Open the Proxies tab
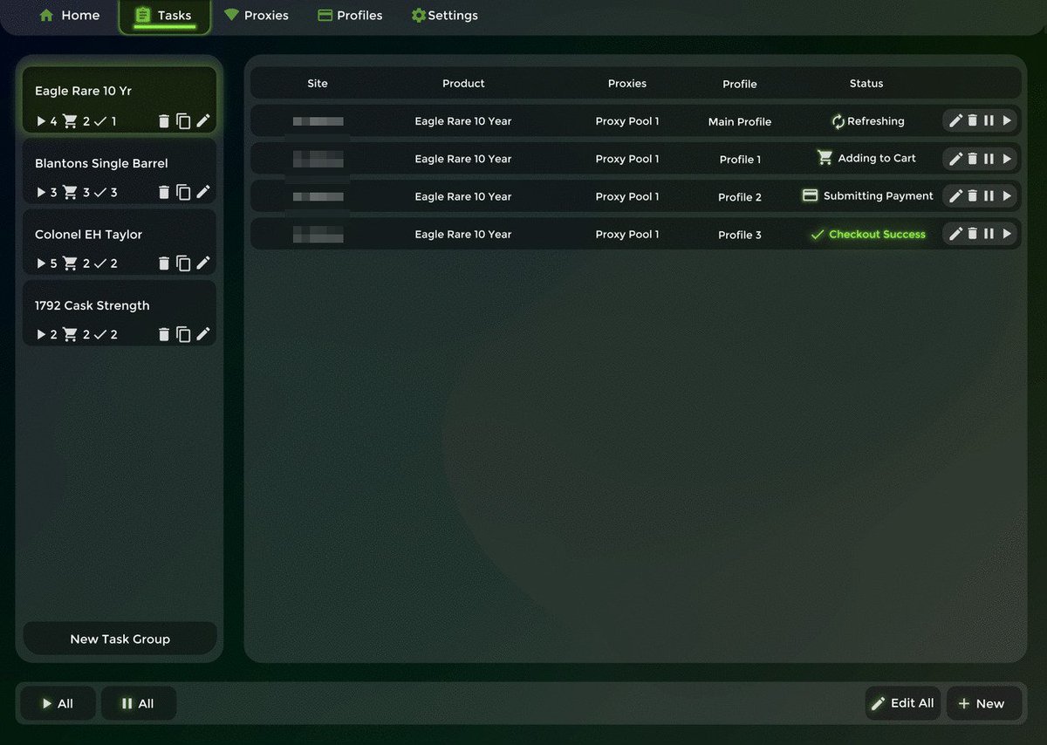 pos(257,16)
